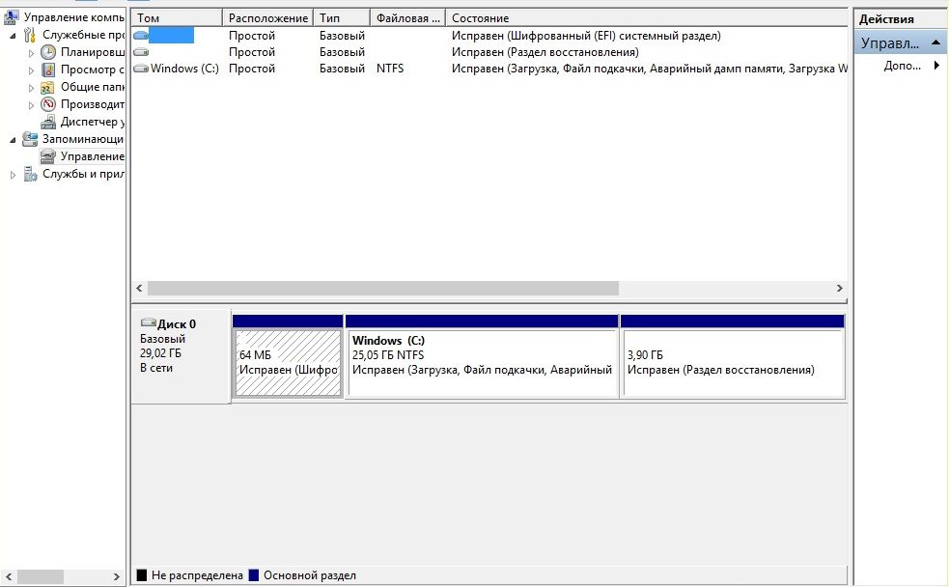
Task: Select the Shared Folders icon
Action: point(48,87)
